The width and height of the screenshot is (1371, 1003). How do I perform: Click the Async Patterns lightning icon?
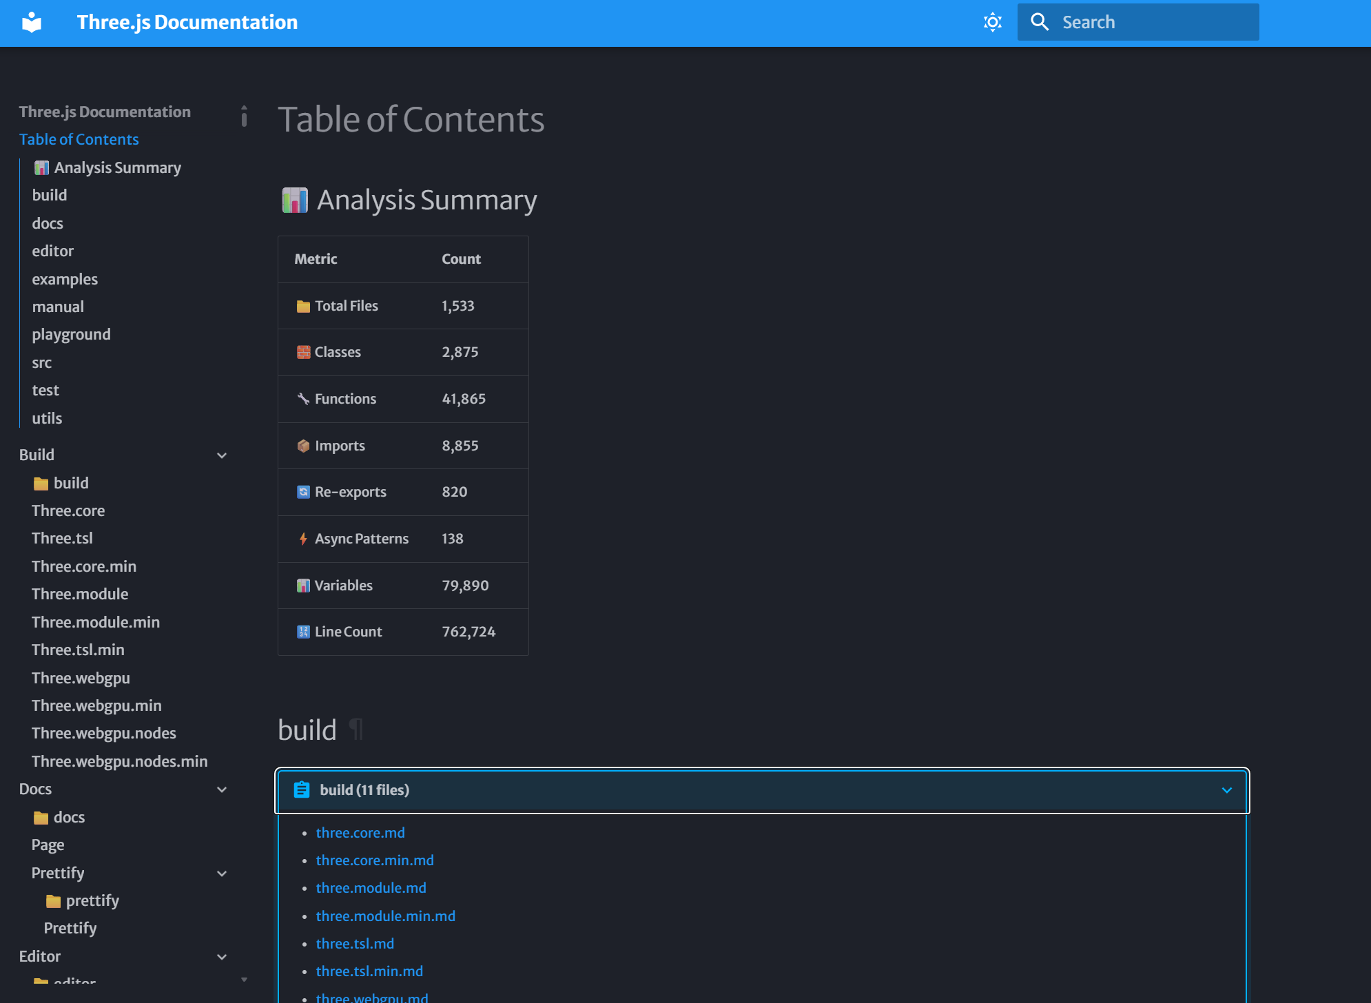coord(303,539)
